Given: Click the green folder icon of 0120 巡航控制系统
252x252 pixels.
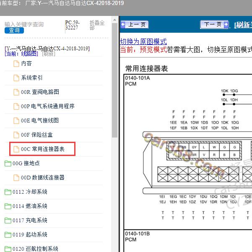Looking at the screenshot, I should click(8, 249).
